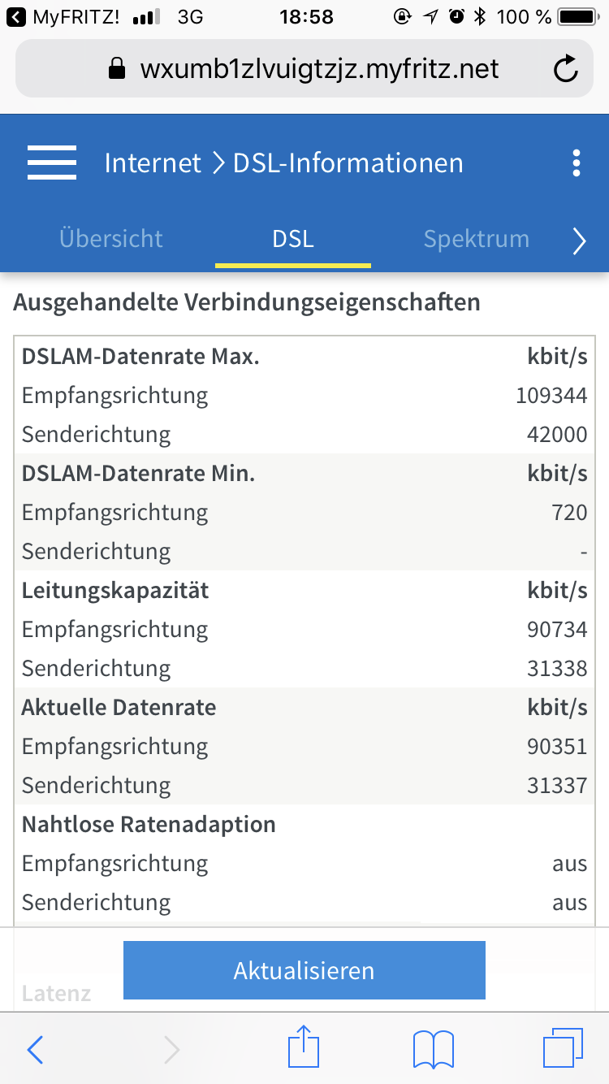The height and width of the screenshot is (1084, 609).
Task: Open the three-dot options menu
Action: [x=577, y=163]
